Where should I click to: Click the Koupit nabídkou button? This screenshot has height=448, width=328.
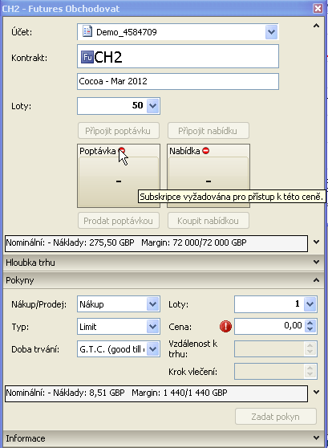(208, 221)
